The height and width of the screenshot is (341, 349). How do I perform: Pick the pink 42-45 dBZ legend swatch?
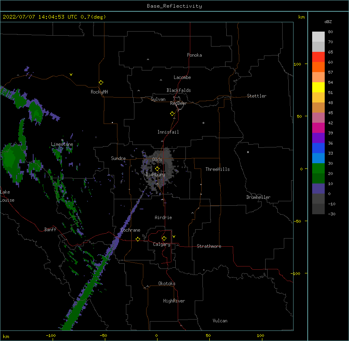(x=318, y=118)
